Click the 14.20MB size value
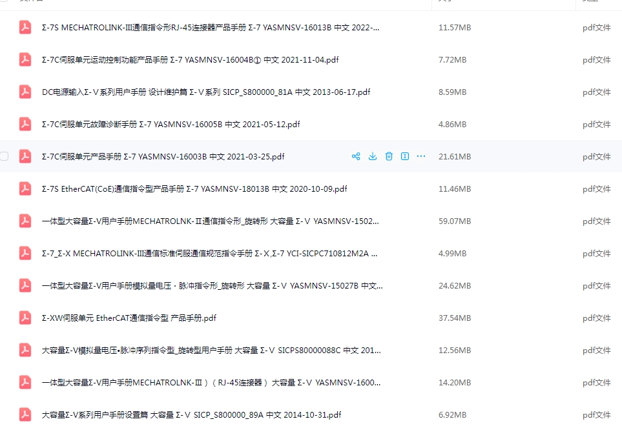The height and width of the screenshot is (428, 622). coord(455,382)
